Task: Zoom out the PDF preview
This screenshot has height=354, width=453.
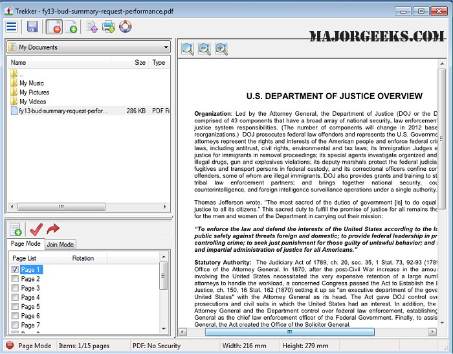Action: pyautogui.click(x=204, y=49)
